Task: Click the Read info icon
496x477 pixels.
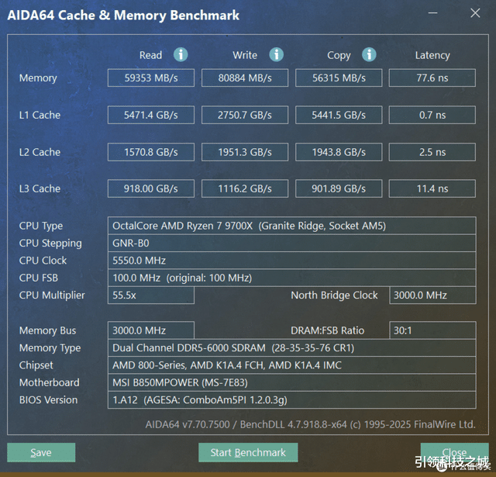Action: tap(181, 55)
